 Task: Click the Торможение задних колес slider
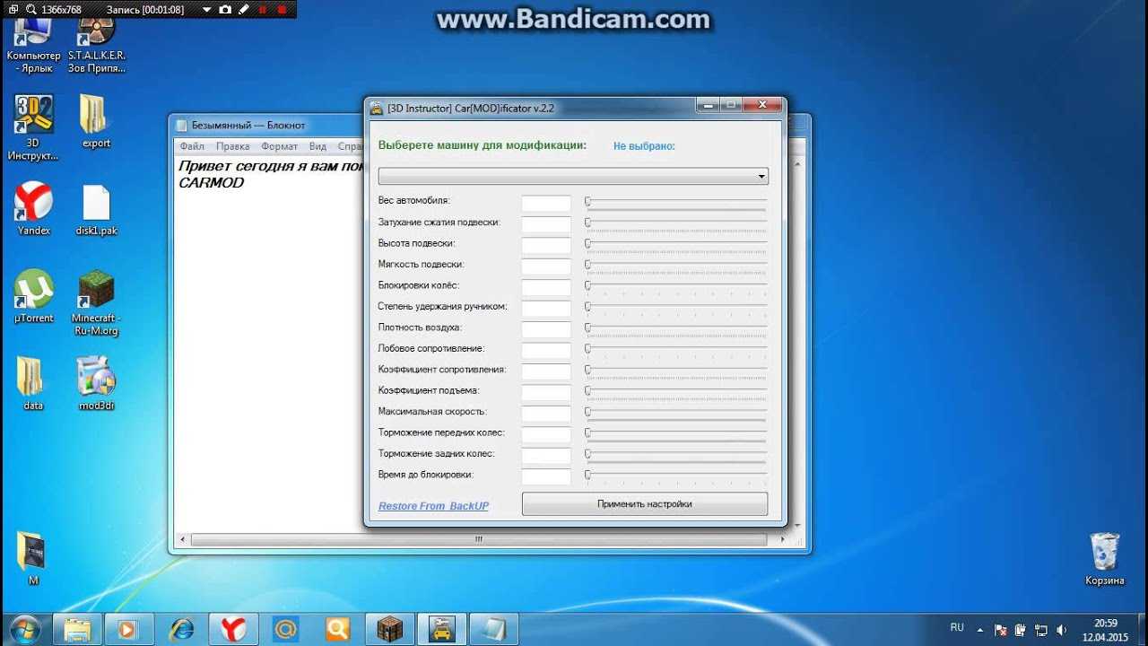pos(676,455)
